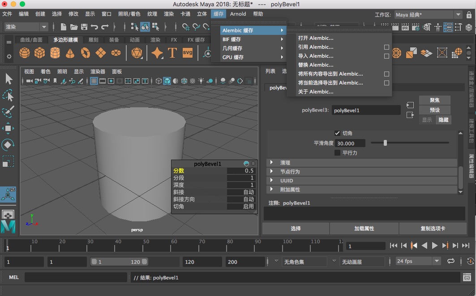
Task: Click the SVG creation shelf icon
Action: point(187,53)
